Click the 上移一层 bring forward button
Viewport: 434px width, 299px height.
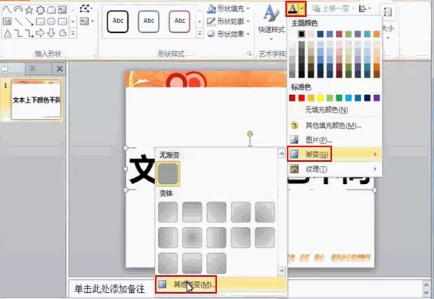pyautogui.click(x=333, y=9)
